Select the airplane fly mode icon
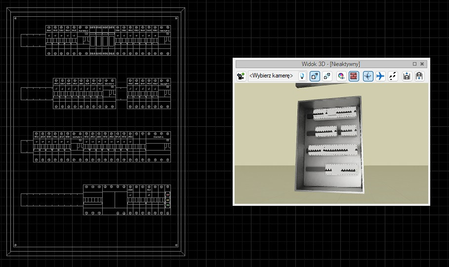 (x=380, y=76)
